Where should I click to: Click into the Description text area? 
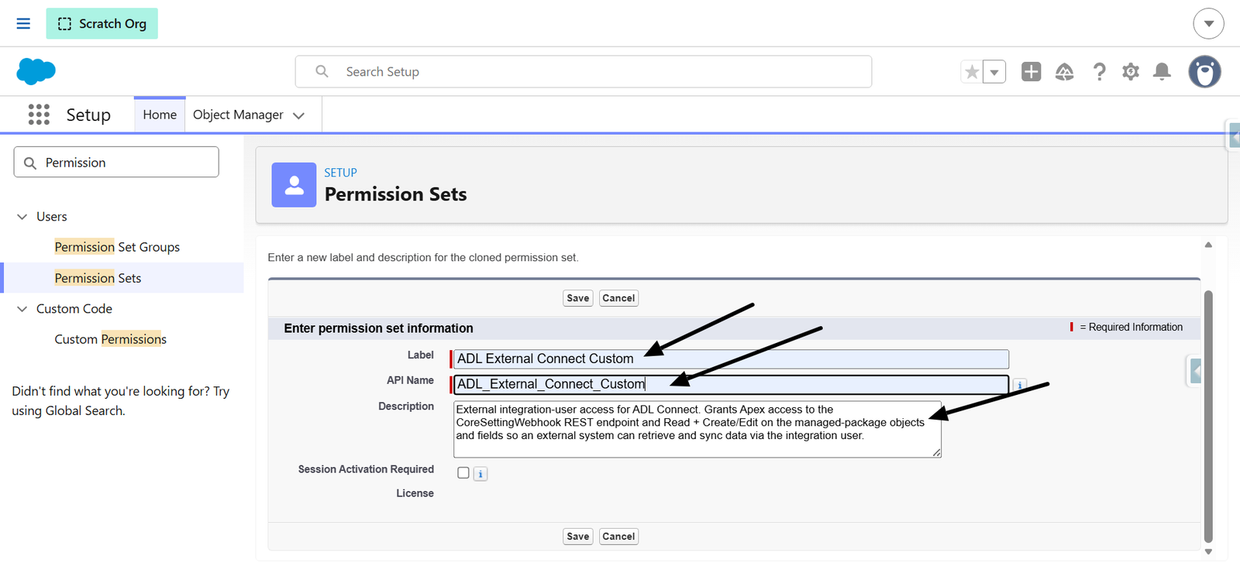tap(697, 429)
